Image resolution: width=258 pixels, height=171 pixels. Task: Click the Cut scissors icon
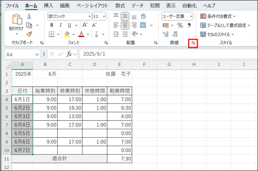[29, 17]
